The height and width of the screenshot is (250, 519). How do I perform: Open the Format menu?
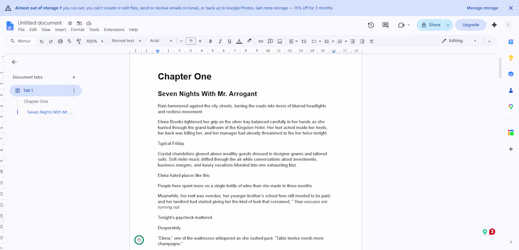click(x=78, y=30)
